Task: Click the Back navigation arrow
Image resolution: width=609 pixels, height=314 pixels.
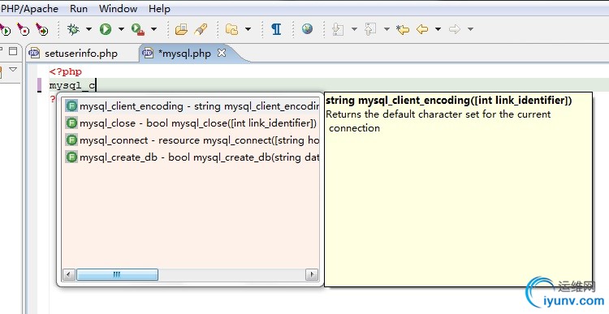Action: pyautogui.click(x=422, y=29)
